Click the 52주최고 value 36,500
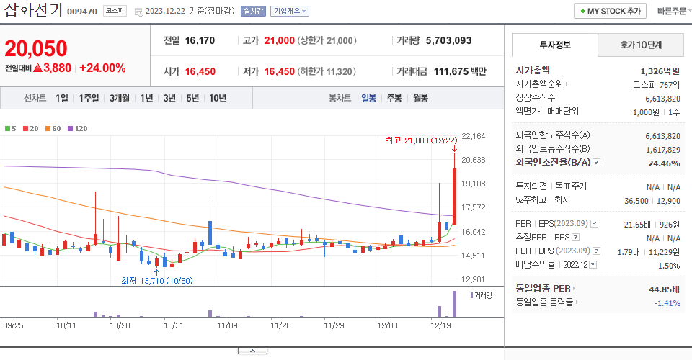Screen dimensions: 692x360 coord(636,201)
